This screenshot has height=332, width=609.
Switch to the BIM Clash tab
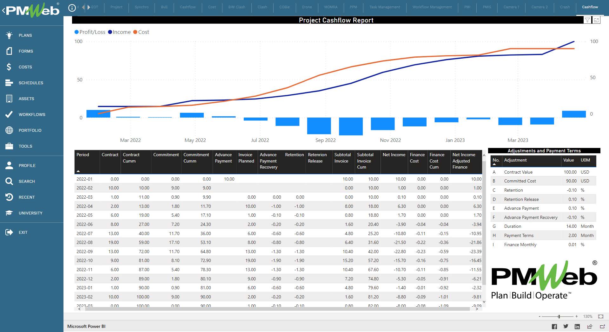pos(236,7)
